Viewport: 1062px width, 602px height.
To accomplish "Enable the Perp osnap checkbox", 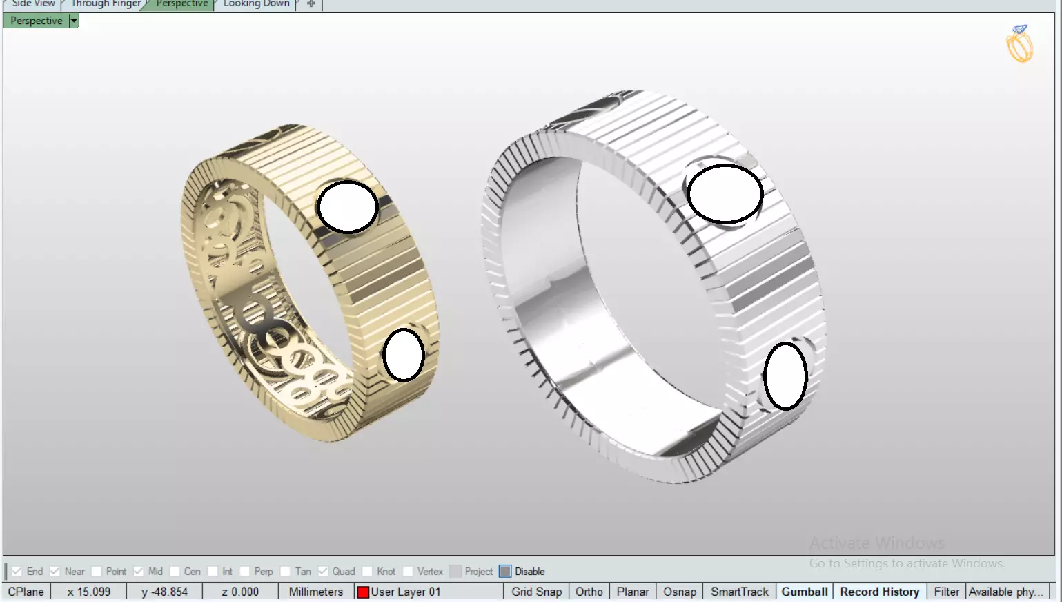I will point(245,572).
